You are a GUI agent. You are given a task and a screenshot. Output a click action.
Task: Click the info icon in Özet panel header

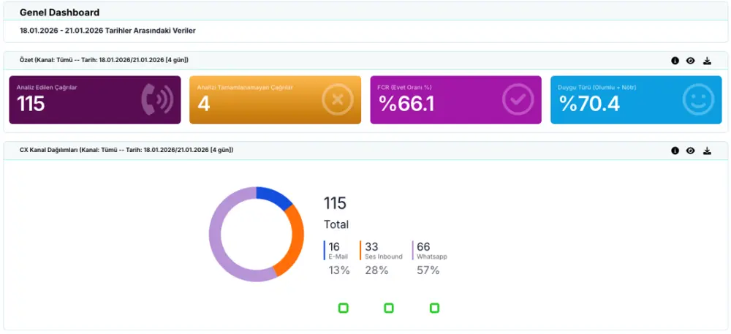[x=675, y=61]
